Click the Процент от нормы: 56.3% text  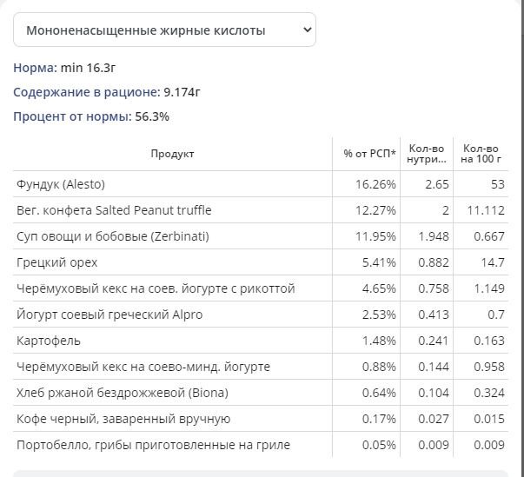tap(91, 116)
